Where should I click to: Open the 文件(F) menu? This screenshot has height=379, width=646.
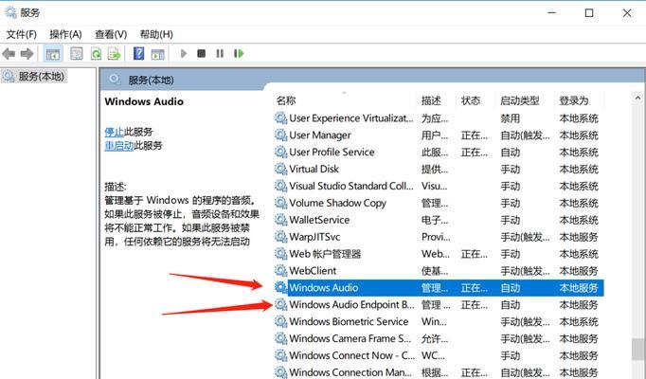tap(21, 34)
